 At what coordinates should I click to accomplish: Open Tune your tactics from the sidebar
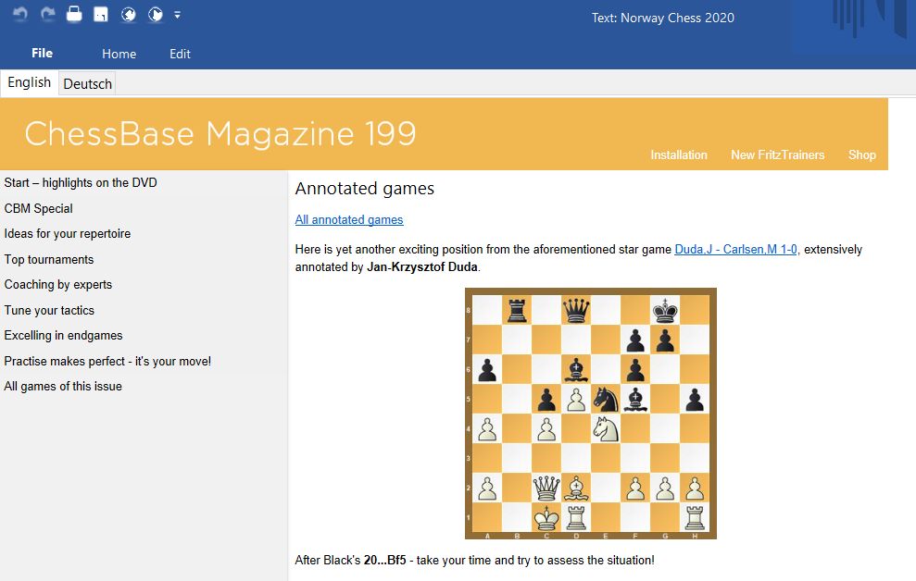51,310
